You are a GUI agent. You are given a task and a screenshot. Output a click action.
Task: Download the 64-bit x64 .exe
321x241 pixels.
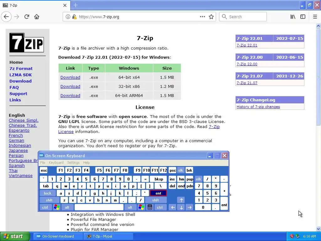70,77
